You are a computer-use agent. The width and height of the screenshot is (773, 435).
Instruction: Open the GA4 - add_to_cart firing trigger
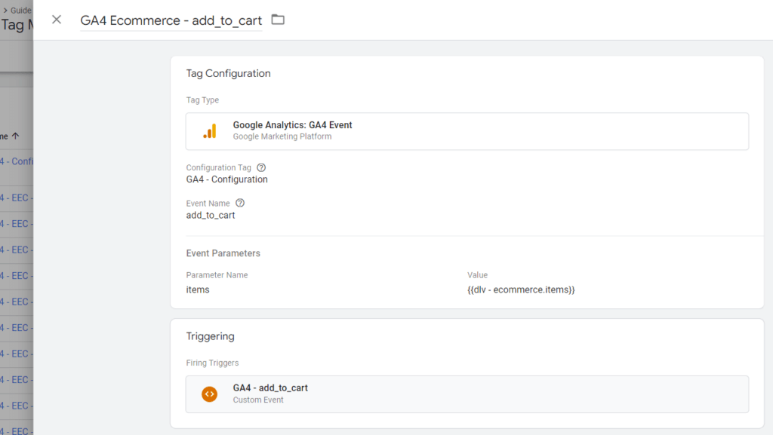click(467, 394)
